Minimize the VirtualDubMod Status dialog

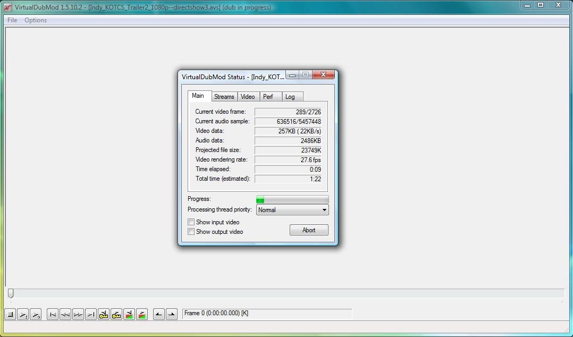[292, 75]
